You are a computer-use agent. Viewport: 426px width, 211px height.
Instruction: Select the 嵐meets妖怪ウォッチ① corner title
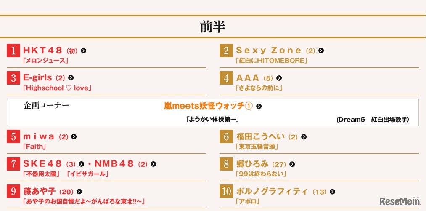(x=208, y=106)
